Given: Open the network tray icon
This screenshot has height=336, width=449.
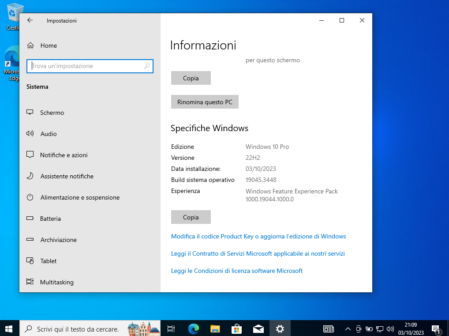Looking at the screenshot, I should click(x=380, y=329).
